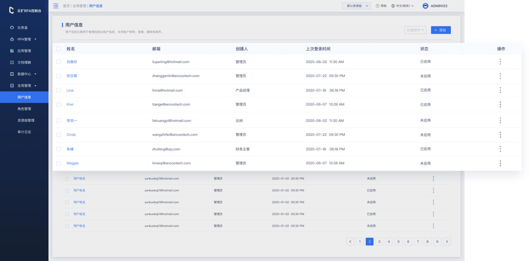Tick the checkbox for 张甘霖
This screenshot has height=261, width=532.
point(59,76)
